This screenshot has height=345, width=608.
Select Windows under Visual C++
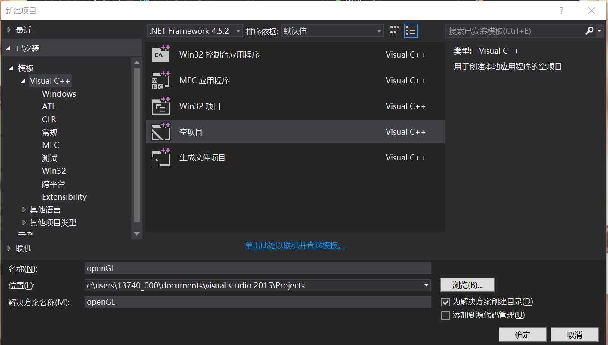(59, 94)
